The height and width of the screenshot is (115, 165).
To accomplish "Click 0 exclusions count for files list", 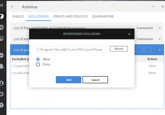I will pos(145,28).
